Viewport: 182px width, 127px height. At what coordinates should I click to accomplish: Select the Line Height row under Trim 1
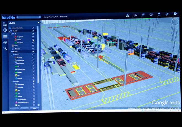[23, 60]
